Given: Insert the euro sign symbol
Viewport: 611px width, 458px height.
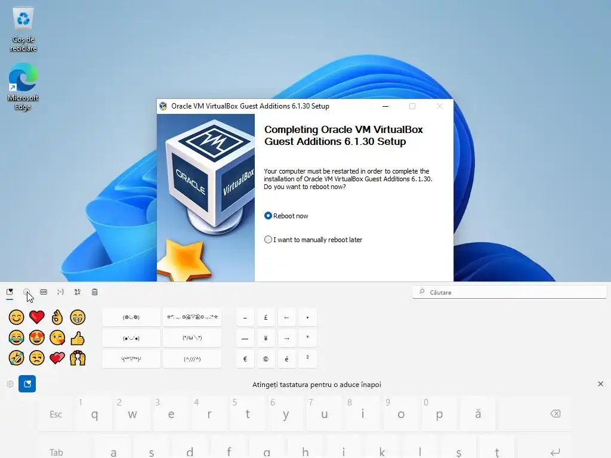Looking at the screenshot, I should (245, 358).
